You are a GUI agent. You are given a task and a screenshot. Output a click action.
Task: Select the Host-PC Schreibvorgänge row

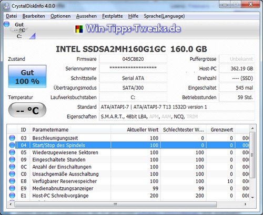point(128,196)
